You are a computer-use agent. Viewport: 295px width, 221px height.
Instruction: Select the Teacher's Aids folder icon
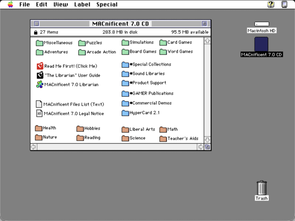tap(163, 139)
